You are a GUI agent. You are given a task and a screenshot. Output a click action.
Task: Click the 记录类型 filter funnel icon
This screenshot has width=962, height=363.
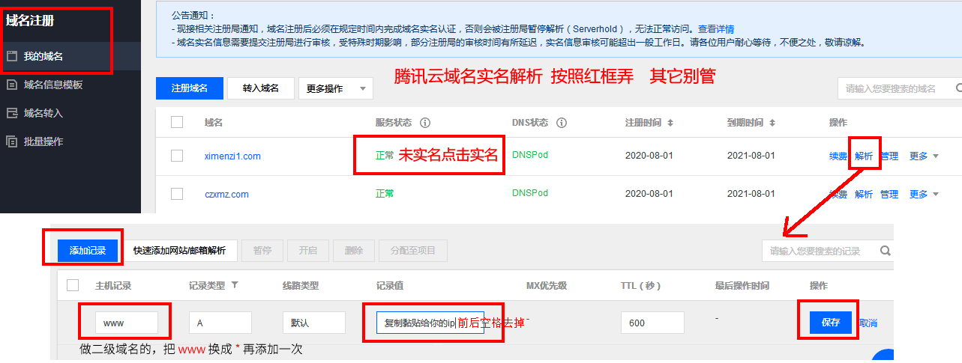click(234, 285)
